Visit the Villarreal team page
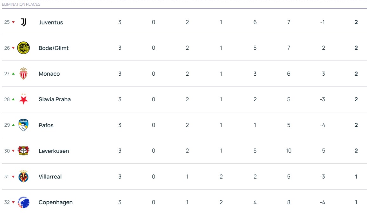367x214 pixels. (x=50, y=177)
